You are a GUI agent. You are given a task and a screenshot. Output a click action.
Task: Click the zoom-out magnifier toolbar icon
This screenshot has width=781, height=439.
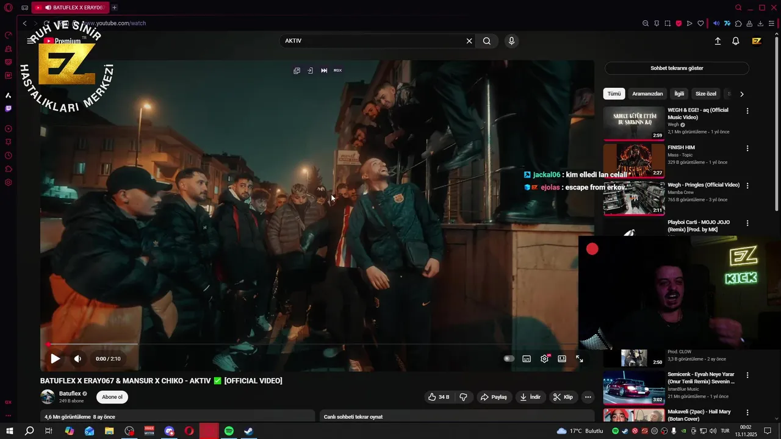(646, 23)
